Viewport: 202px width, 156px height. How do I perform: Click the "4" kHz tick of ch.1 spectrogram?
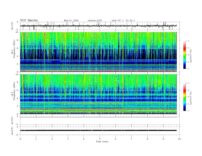point(18,56)
